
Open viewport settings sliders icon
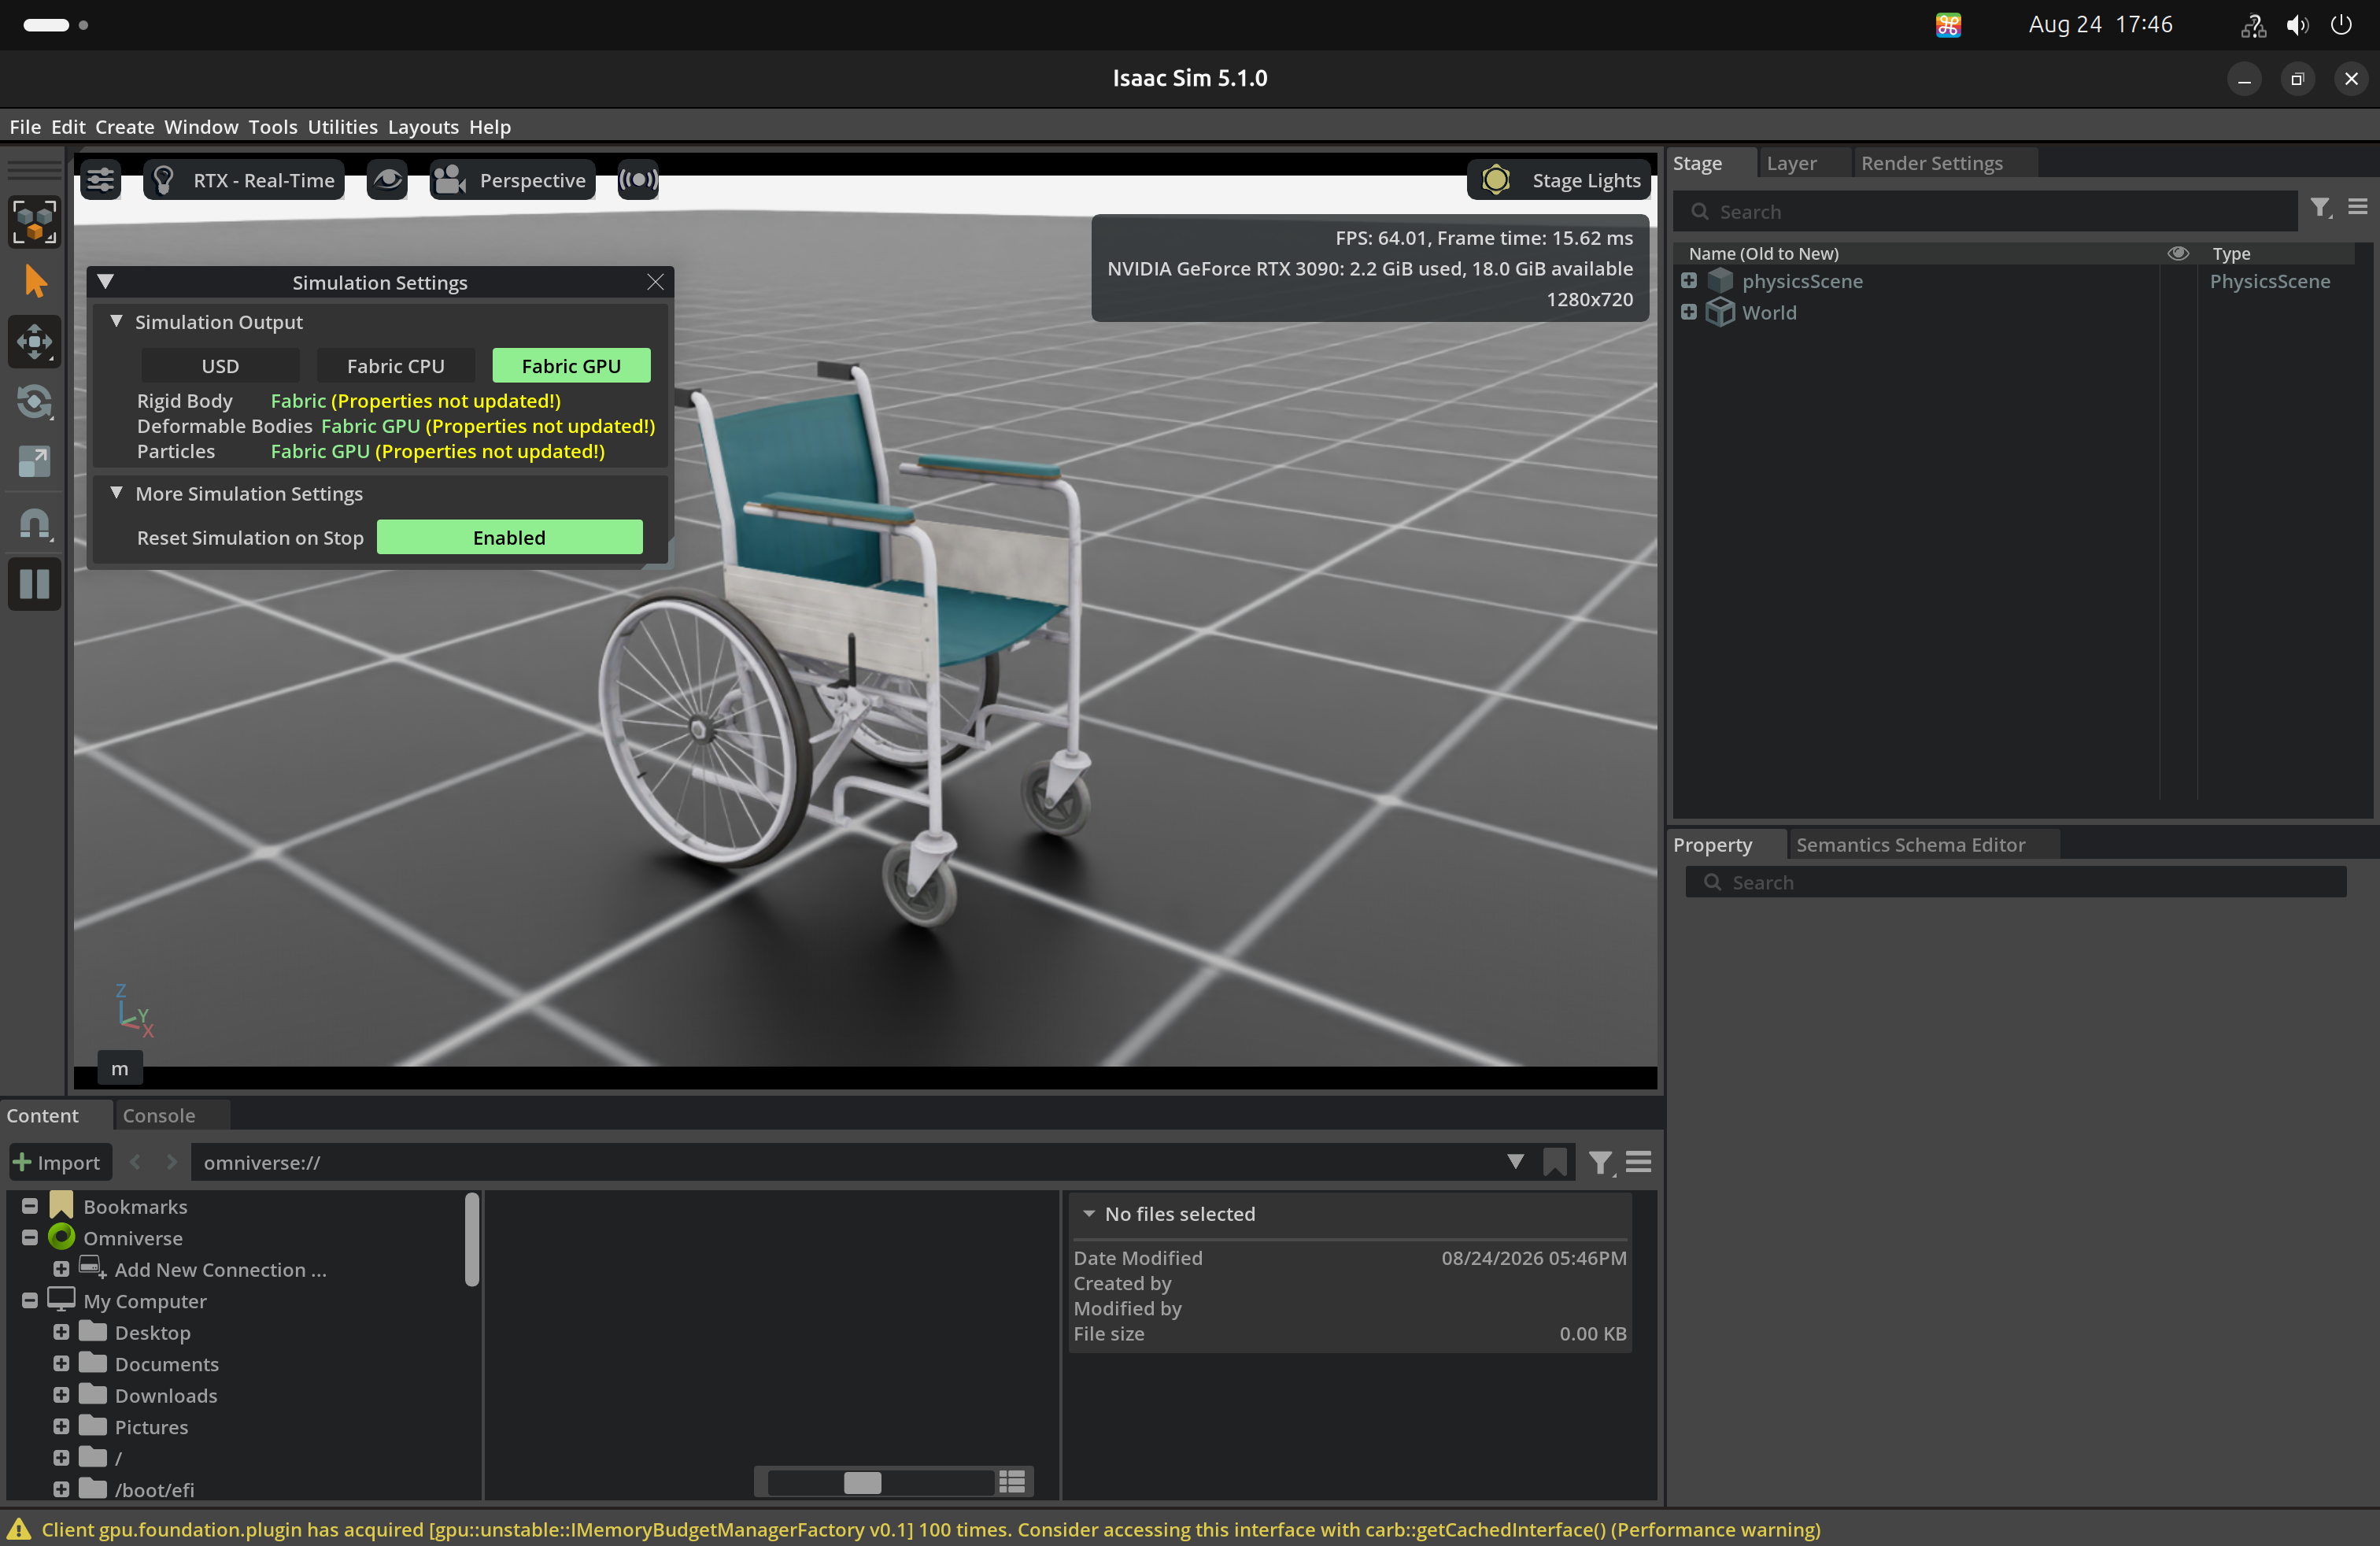pos(101,180)
